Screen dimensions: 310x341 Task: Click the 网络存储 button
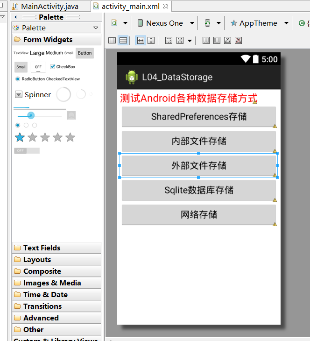(199, 215)
